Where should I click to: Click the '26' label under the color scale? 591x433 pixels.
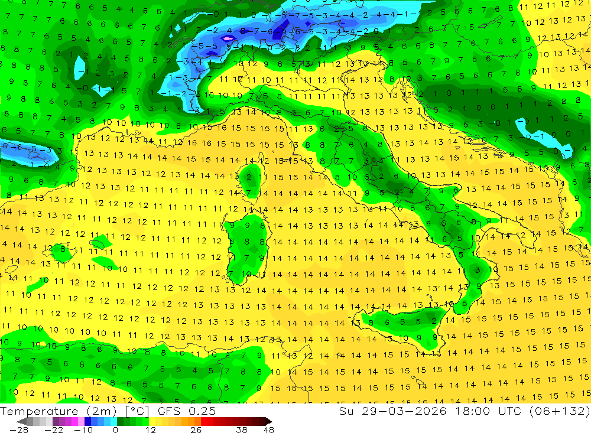coord(196,429)
